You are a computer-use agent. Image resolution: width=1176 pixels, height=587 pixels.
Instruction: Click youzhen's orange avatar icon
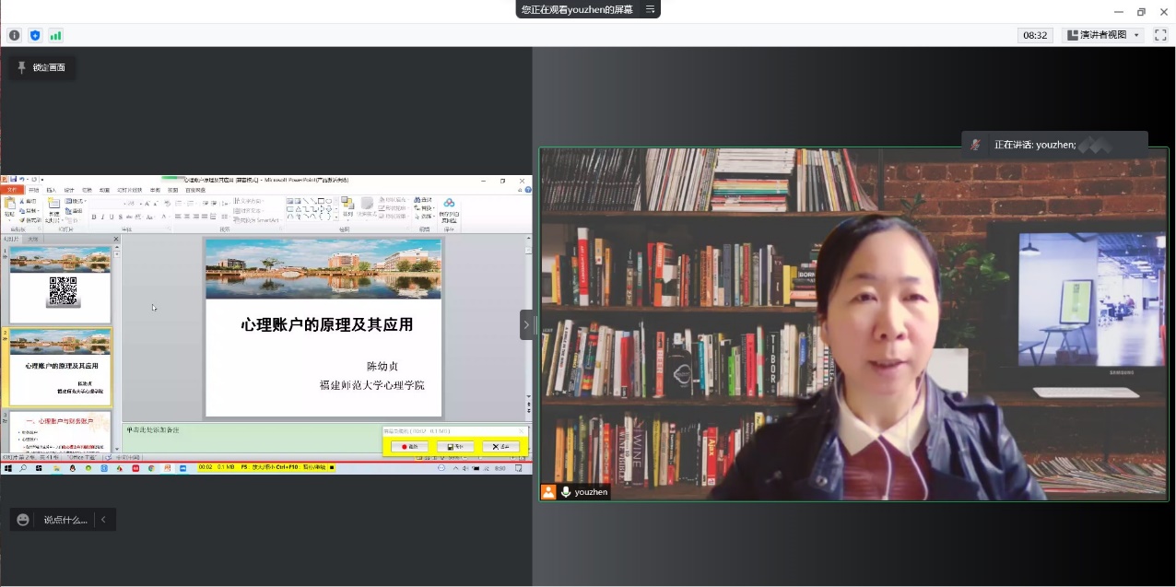pyautogui.click(x=549, y=492)
